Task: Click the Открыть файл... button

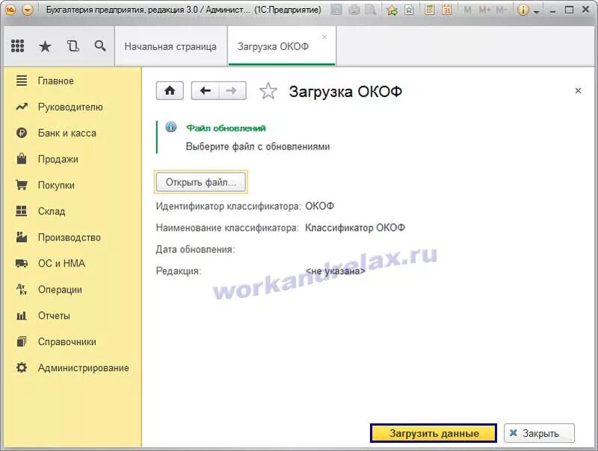Action: pyautogui.click(x=201, y=182)
